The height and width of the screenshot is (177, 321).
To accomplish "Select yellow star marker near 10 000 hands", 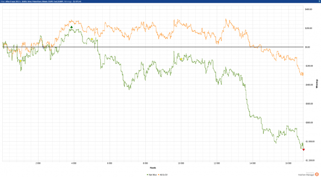I will pyautogui.click(x=181, y=59).
